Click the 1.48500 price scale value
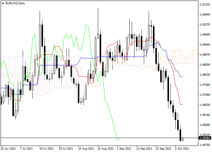Screen dimensions: 212x152 [x=205, y=64]
